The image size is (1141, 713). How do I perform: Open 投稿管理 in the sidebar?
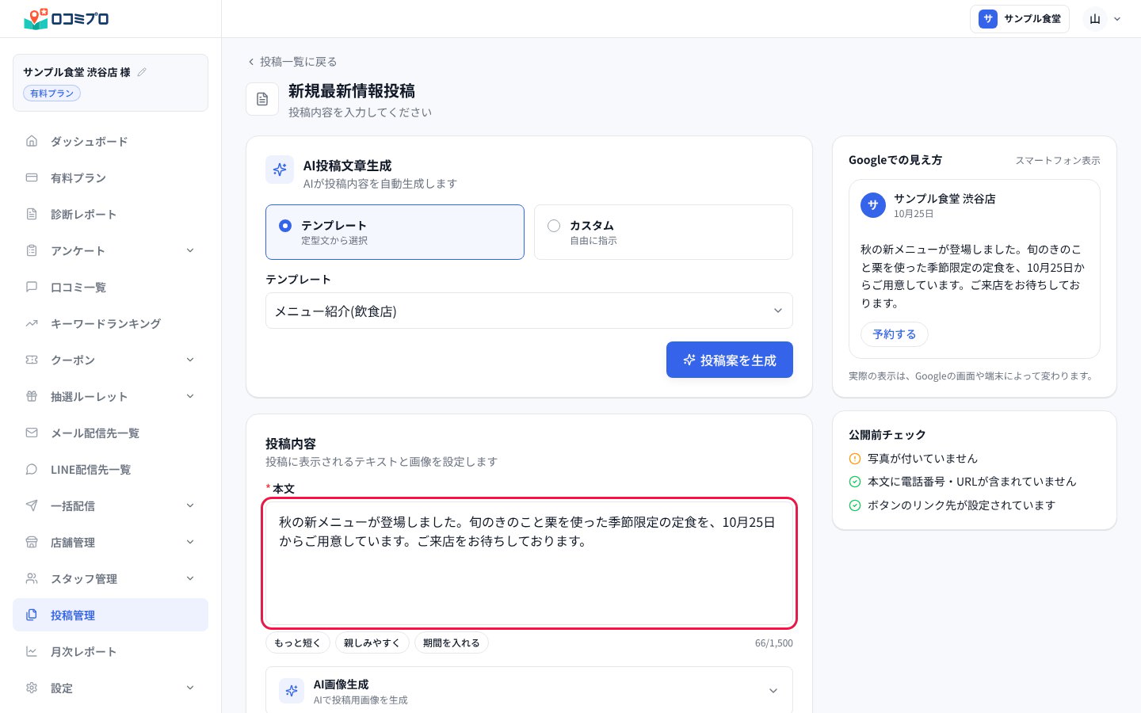point(110,615)
